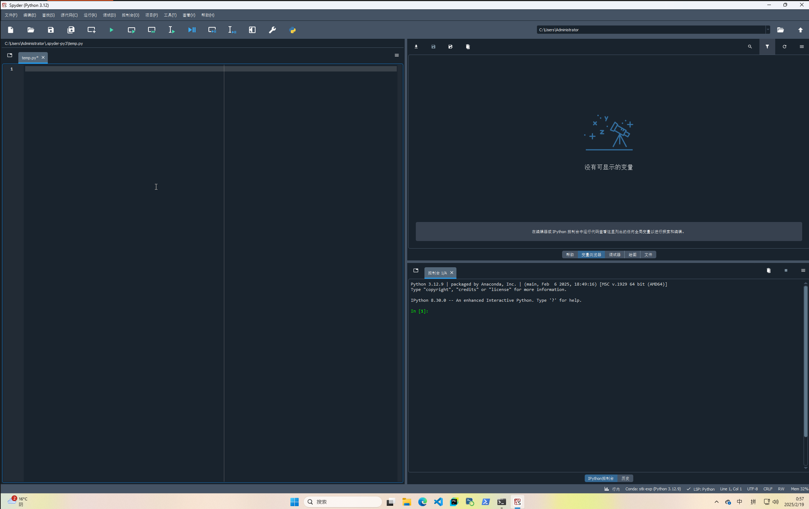Open the 运行(R) menu
Viewport: 809px width, 509px height.
(90, 15)
